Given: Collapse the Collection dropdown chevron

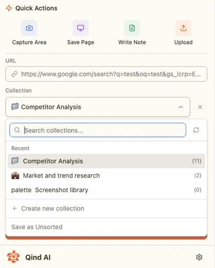Looking at the screenshot, I should point(181,107).
